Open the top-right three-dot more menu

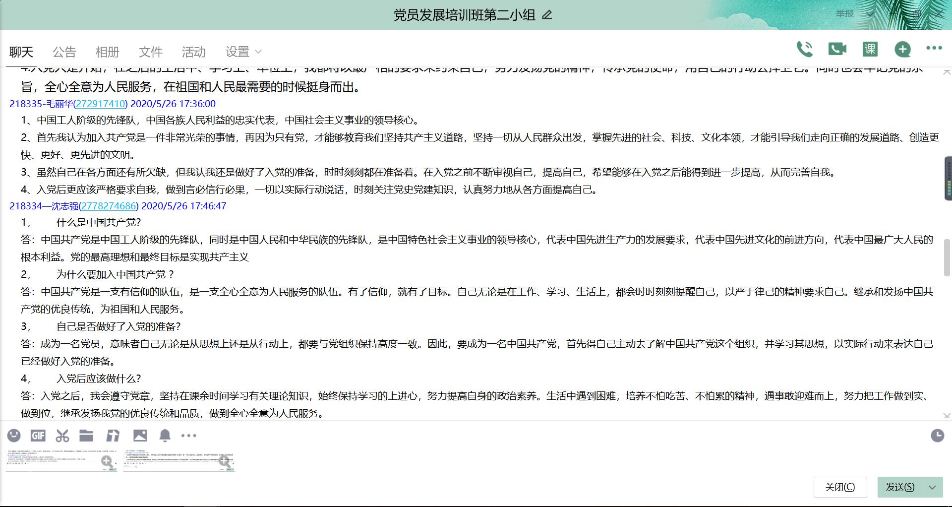(934, 48)
